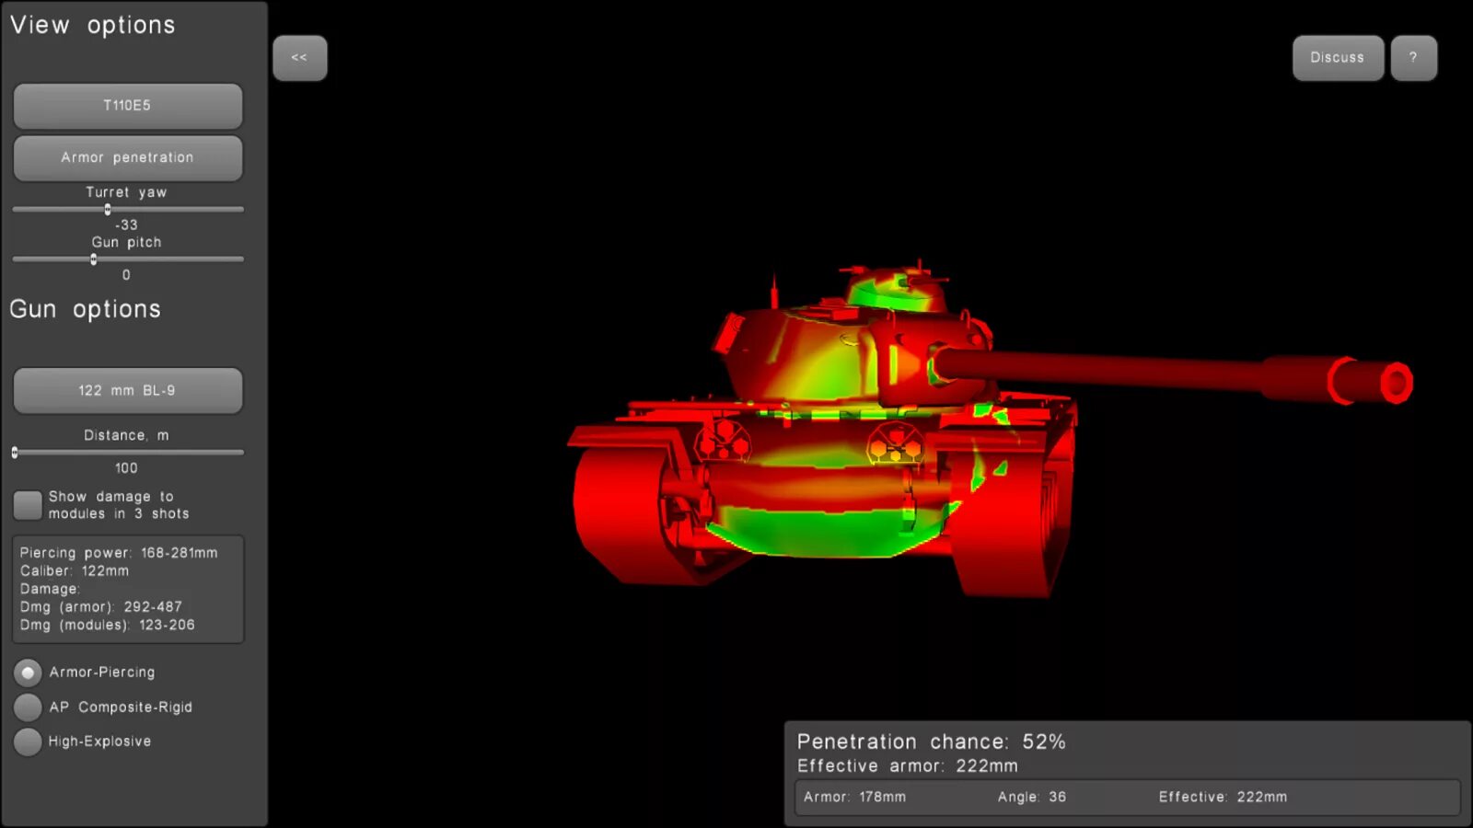1473x828 pixels.
Task: Click the tank's gun muzzle brake
Action: (1372, 381)
